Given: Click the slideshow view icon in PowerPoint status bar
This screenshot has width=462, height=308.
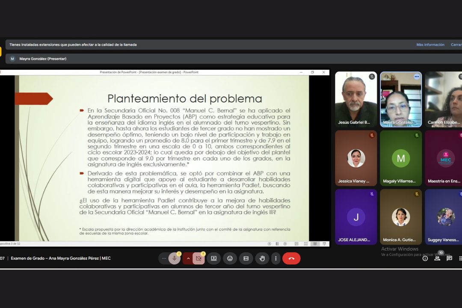Looking at the screenshot, I should [324, 244].
